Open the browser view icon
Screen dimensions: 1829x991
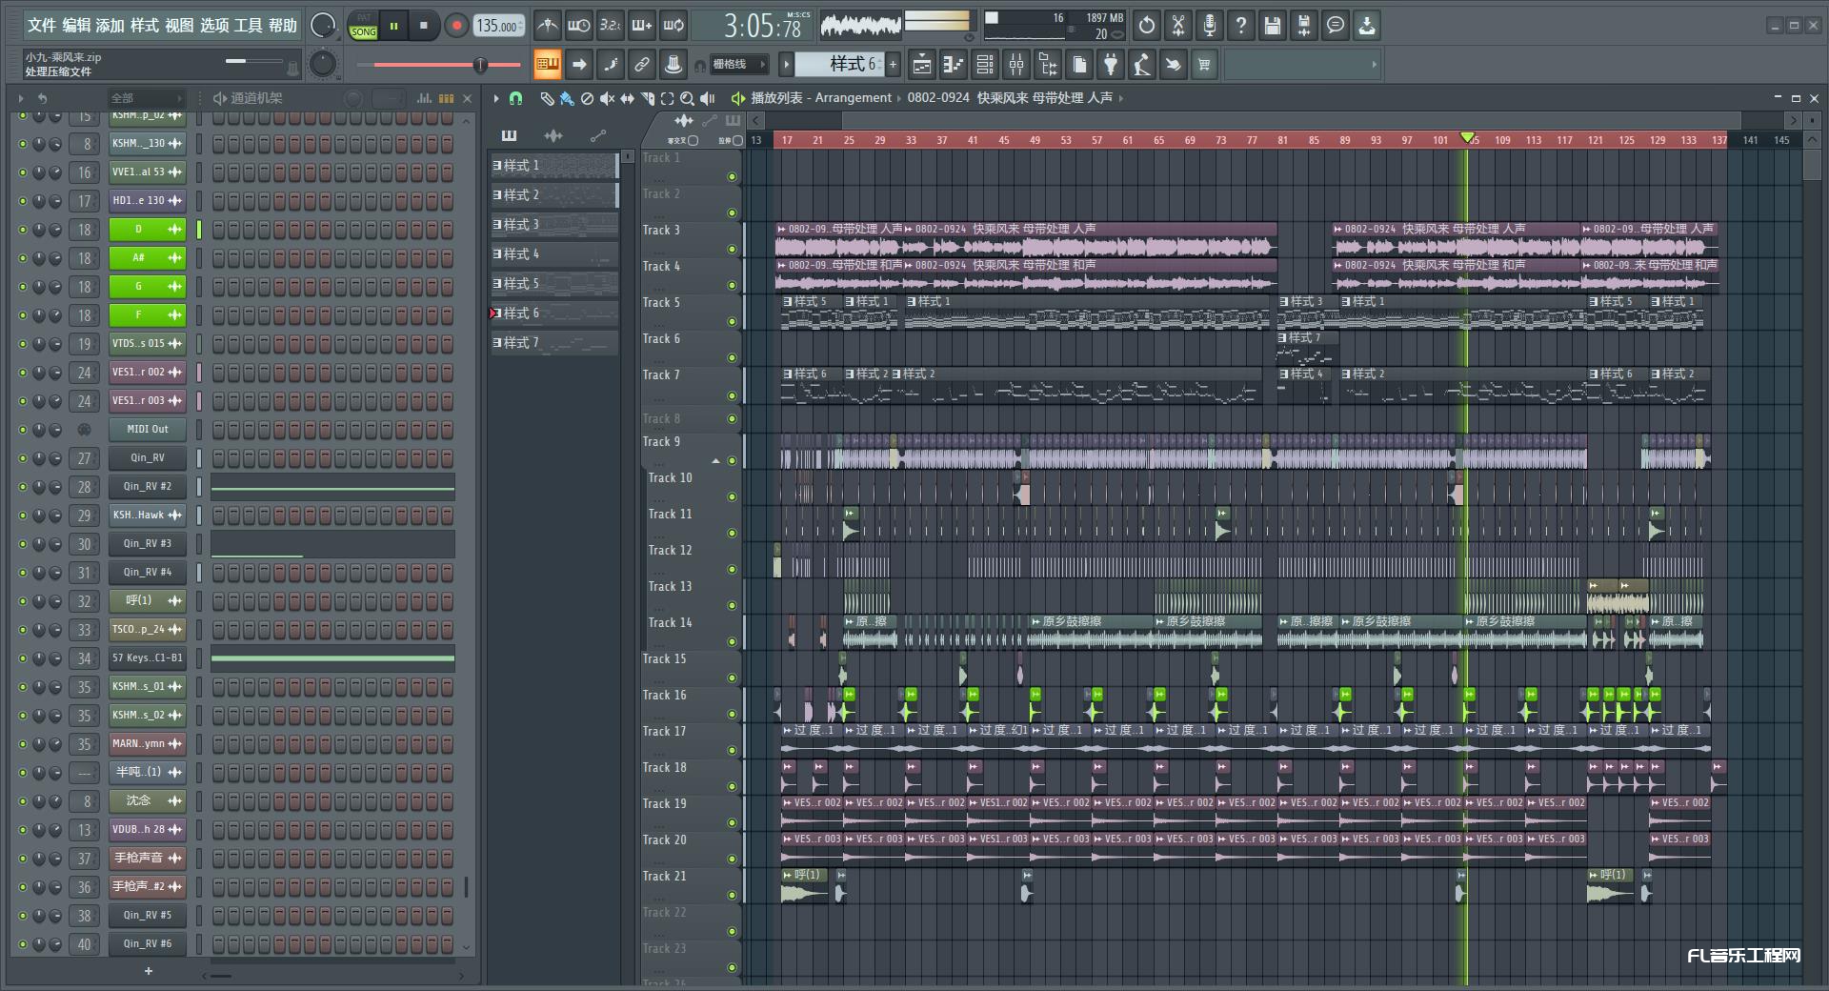coord(1048,65)
